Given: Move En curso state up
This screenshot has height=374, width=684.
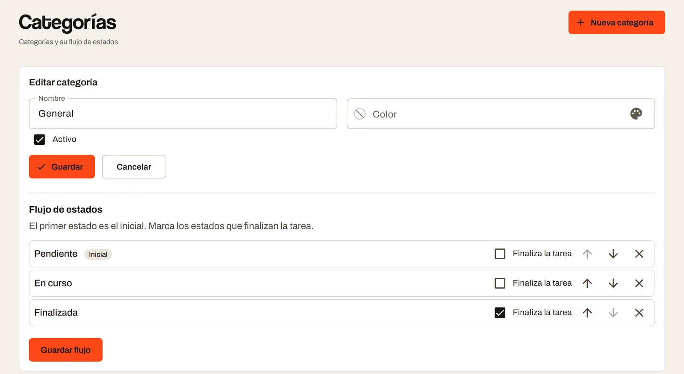Looking at the screenshot, I should click(587, 283).
